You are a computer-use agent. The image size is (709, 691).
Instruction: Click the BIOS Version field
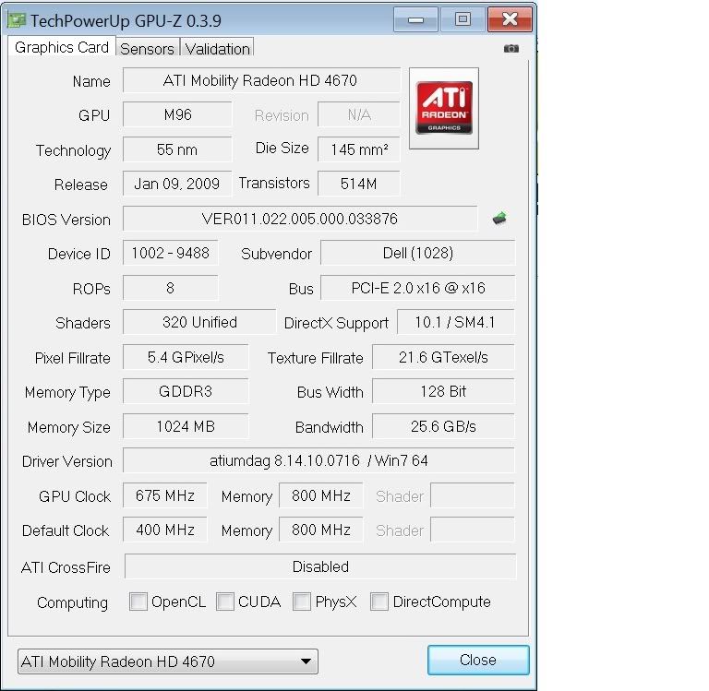(x=300, y=219)
